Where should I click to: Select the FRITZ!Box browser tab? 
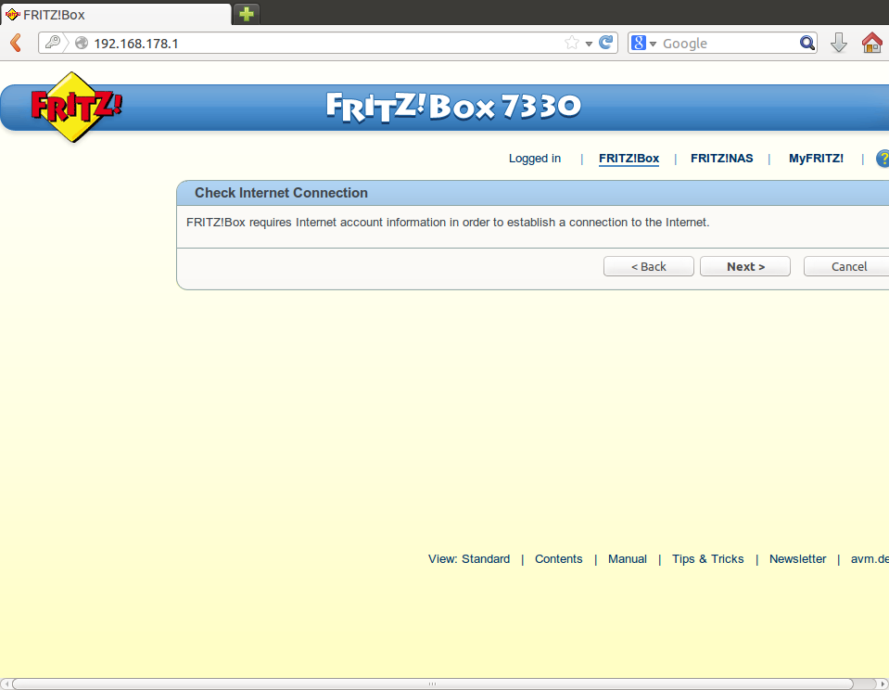click(x=116, y=14)
